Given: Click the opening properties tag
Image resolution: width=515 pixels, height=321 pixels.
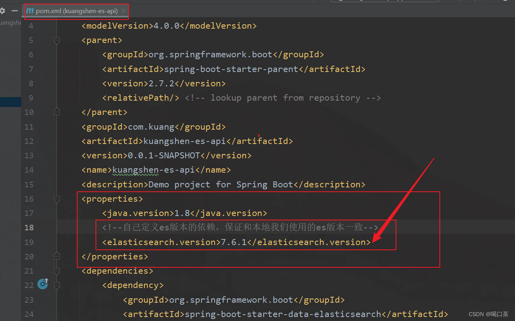Looking at the screenshot, I should (x=112, y=199).
